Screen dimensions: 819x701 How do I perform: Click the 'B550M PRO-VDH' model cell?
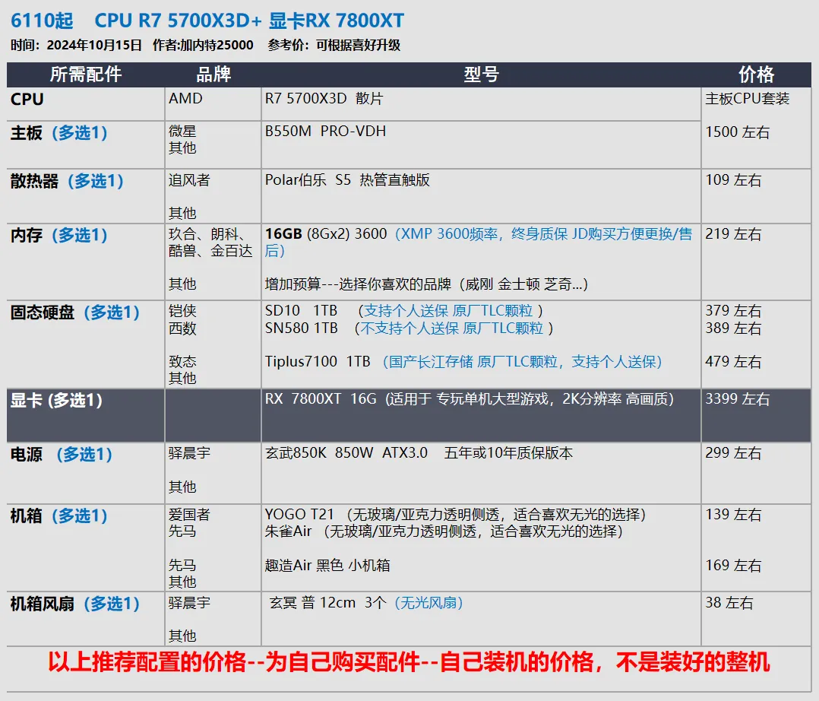coord(325,132)
